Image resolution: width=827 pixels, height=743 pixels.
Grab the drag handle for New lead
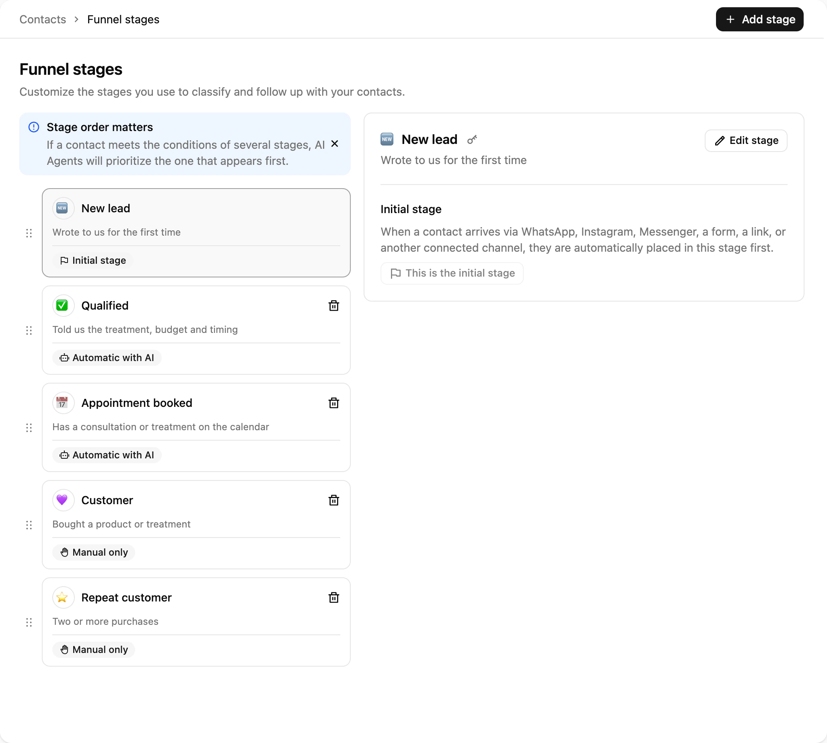click(29, 233)
